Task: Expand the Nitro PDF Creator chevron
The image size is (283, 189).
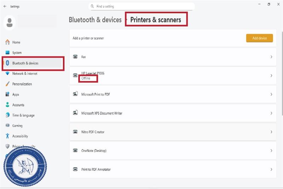Action: coord(271,132)
